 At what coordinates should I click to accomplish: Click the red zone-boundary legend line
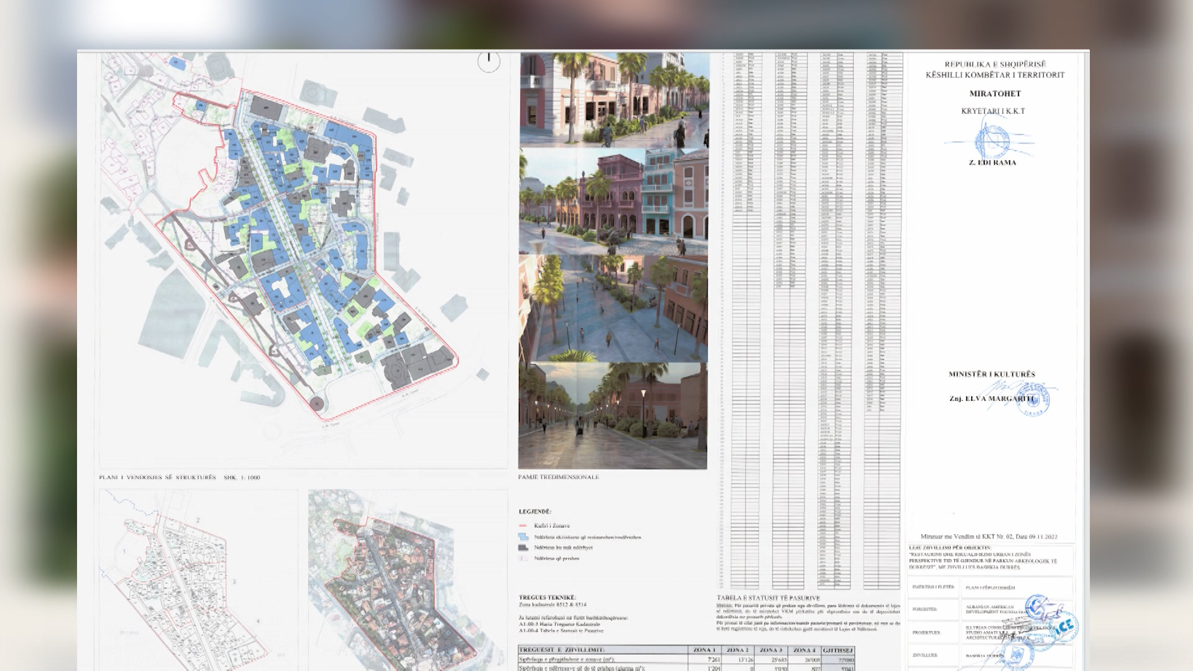pos(523,526)
